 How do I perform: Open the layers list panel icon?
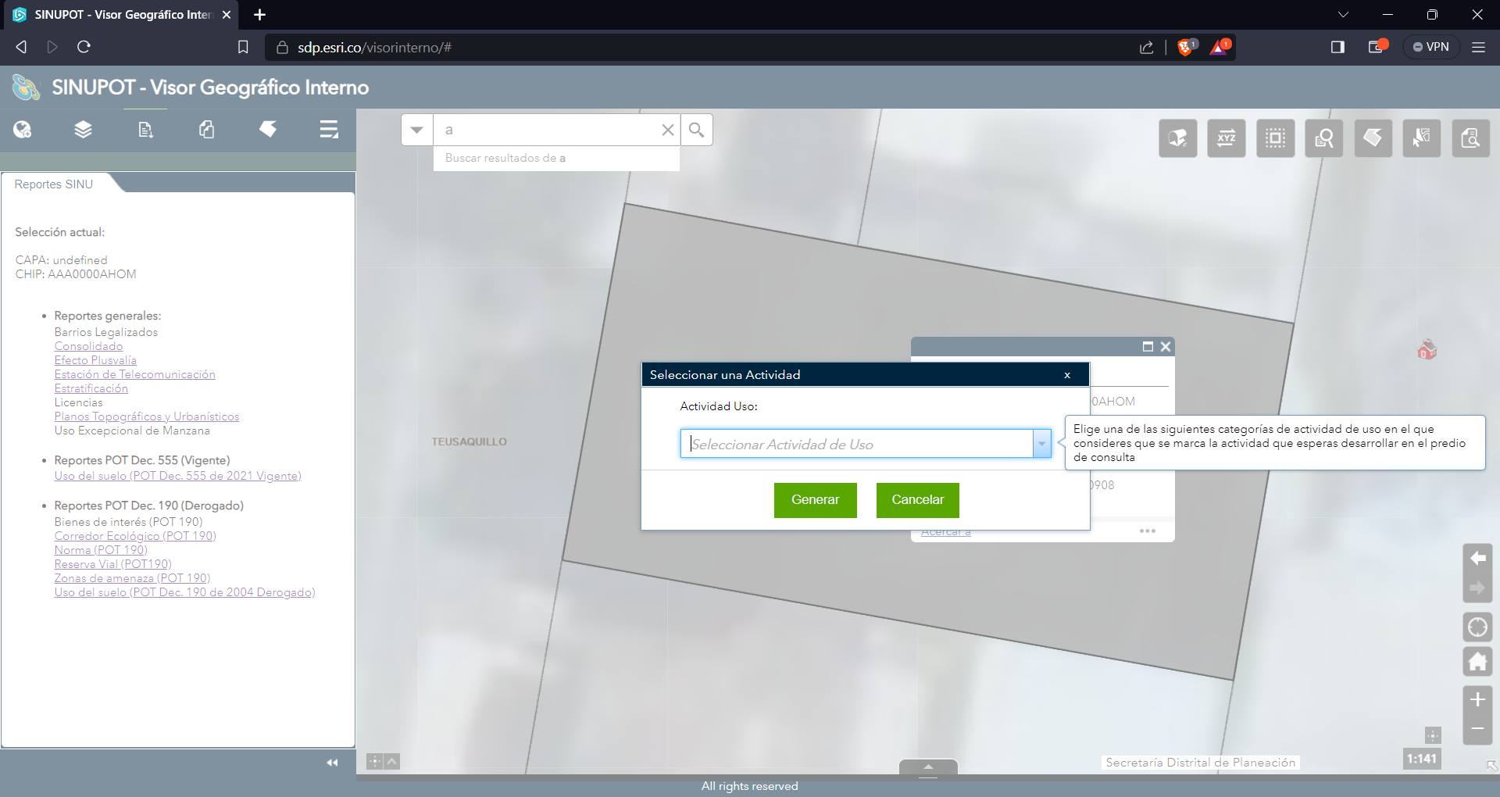point(83,130)
